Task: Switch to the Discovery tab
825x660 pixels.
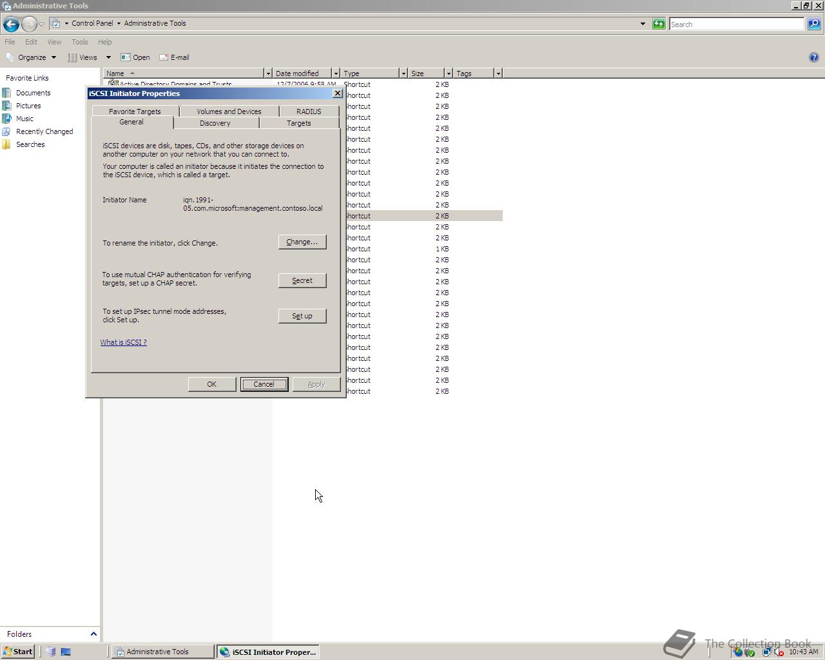Action: [x=215, y=123]
